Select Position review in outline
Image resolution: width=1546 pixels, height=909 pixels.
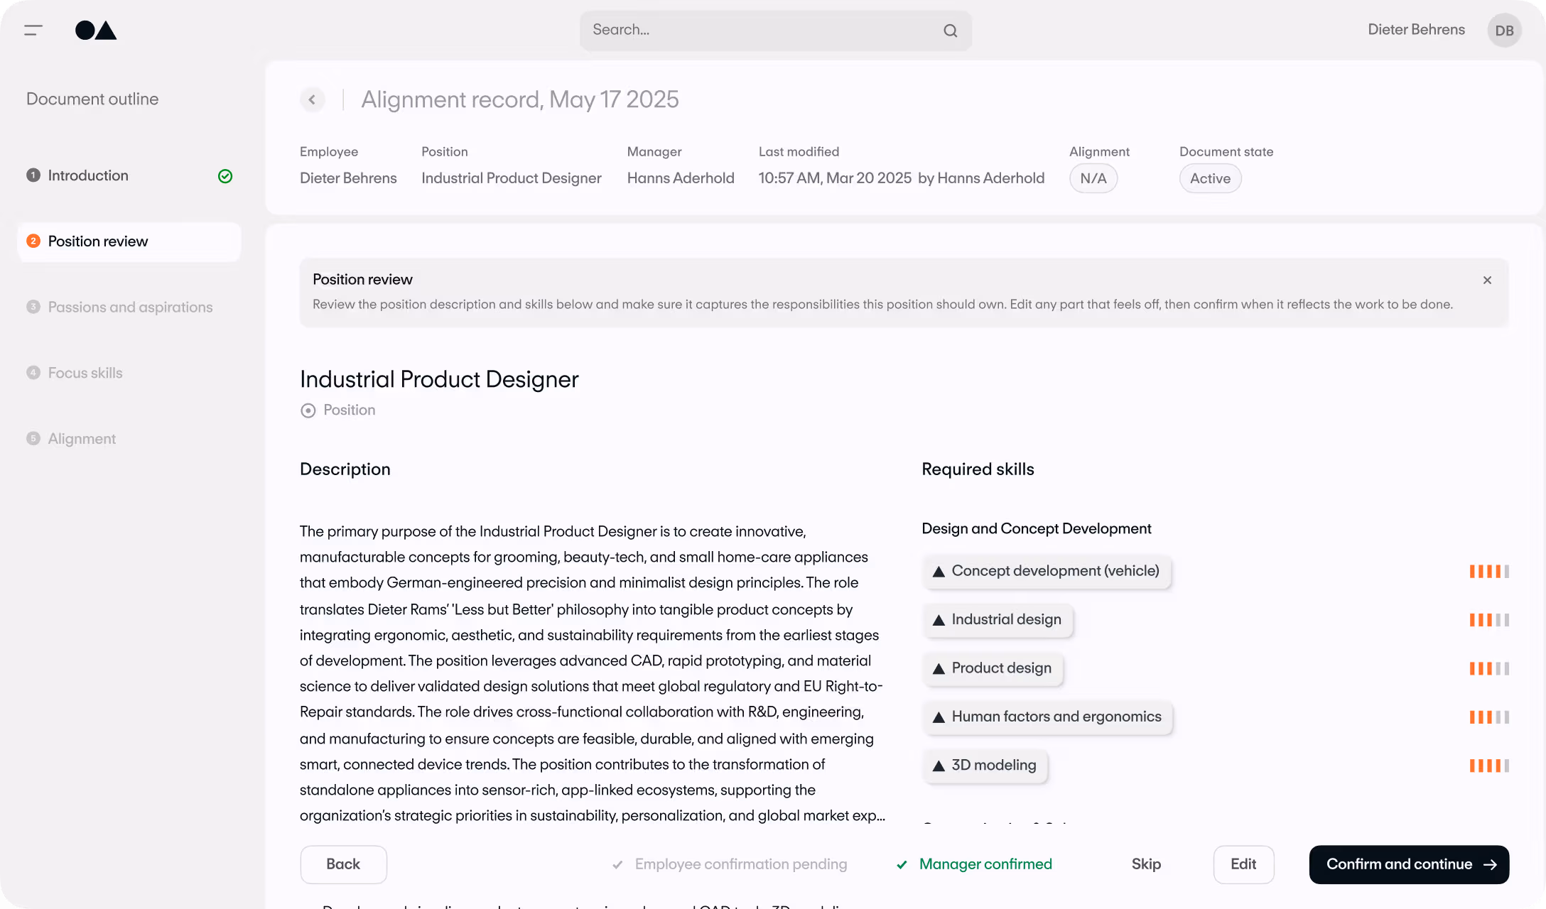(129, 241)
